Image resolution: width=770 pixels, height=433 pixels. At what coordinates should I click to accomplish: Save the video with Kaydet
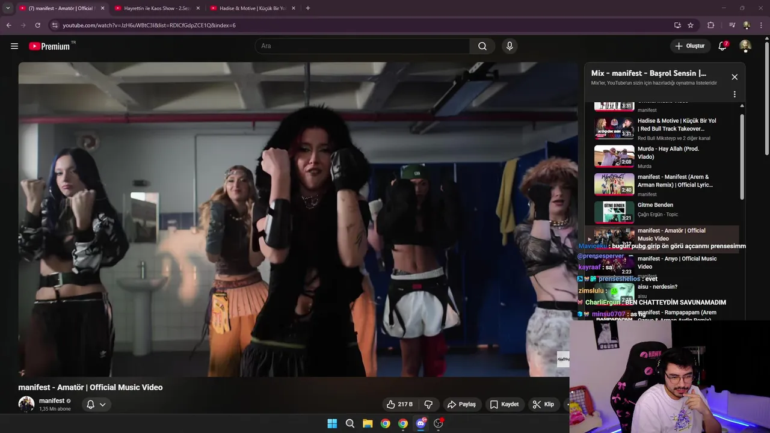coord(504,405)
